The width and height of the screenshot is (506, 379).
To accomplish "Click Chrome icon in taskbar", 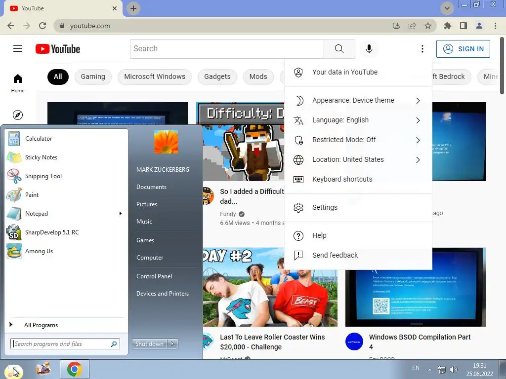I will pos(75,369).
